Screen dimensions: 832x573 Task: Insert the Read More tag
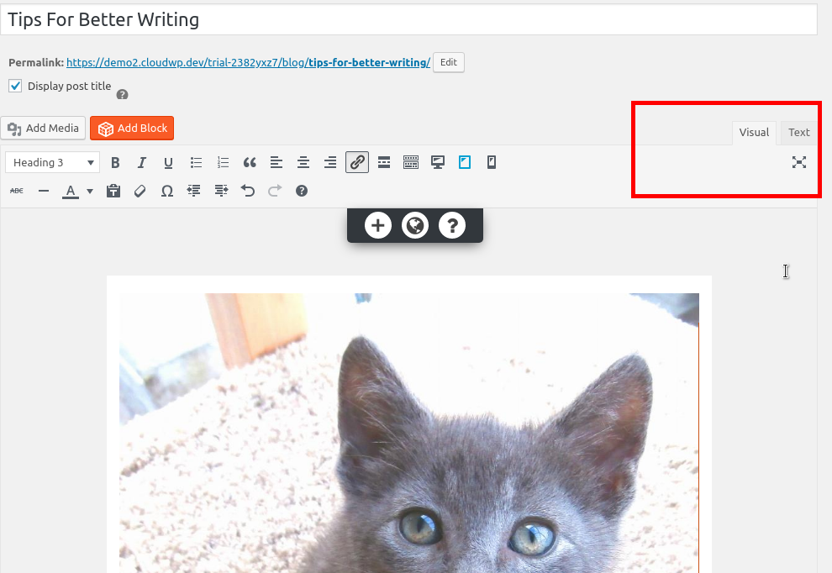[384, 162]
